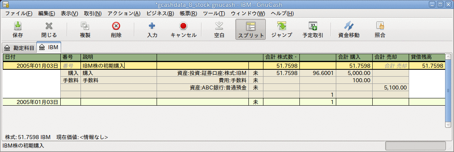Open the アクション(A) menu

click(x=124, y=13)
